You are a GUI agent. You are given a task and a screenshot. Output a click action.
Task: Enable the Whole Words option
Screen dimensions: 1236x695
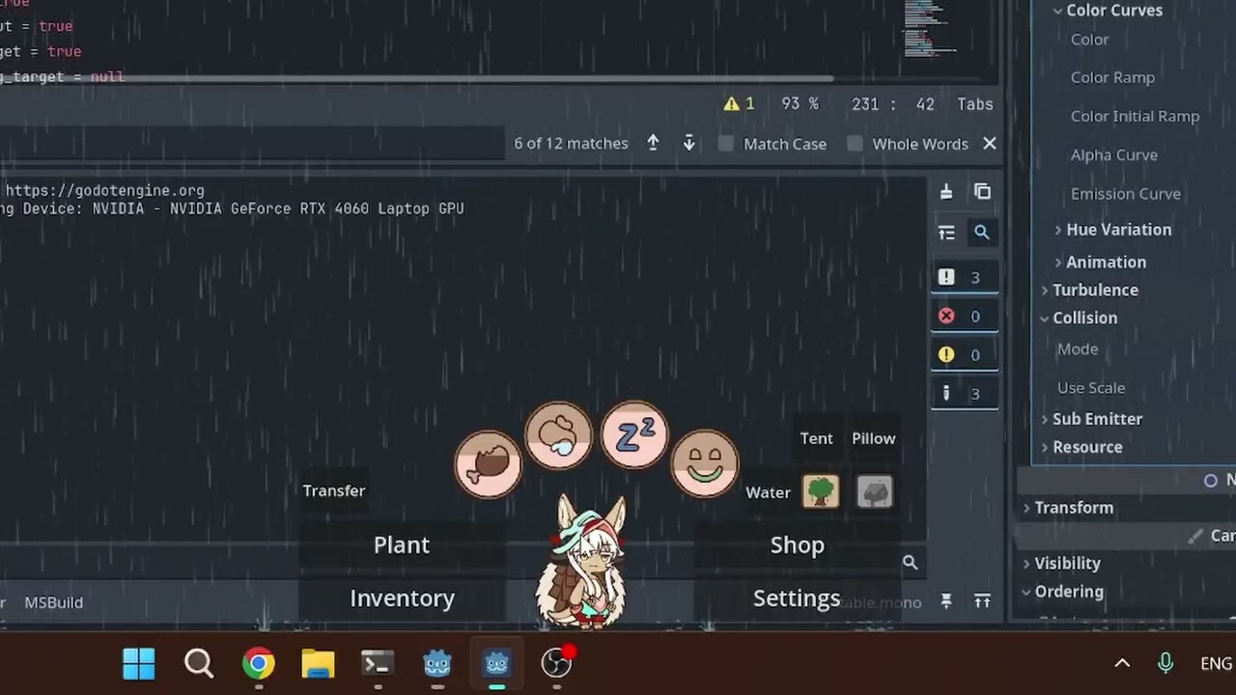(x=855, y=143)
